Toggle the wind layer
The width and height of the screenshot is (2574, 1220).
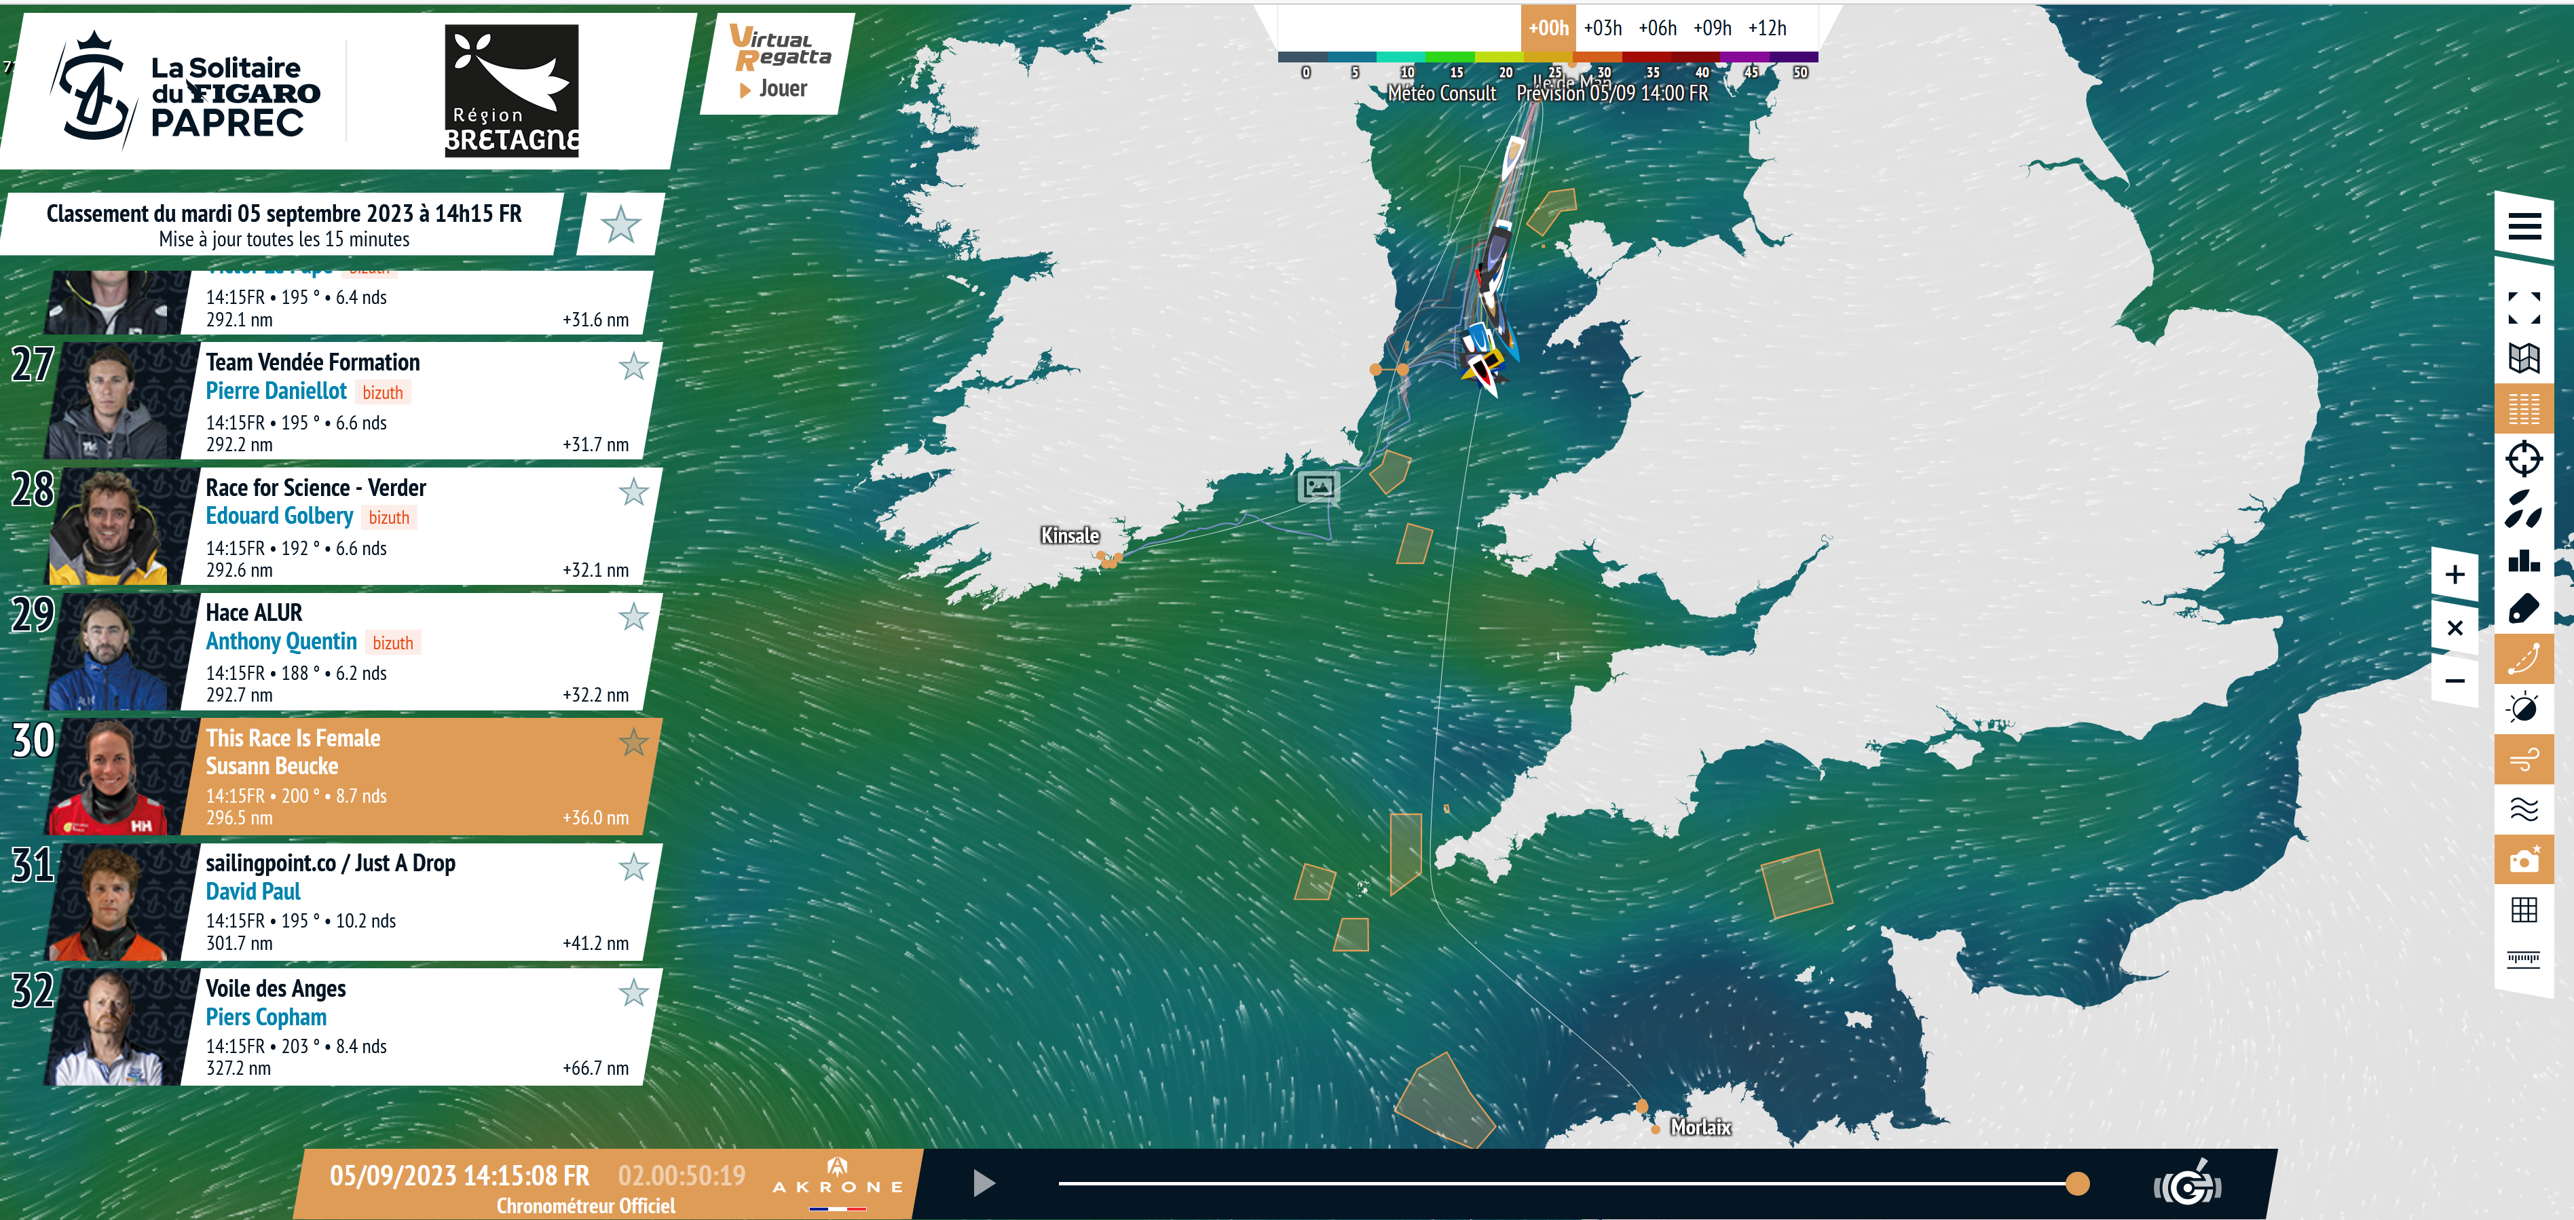click(2524, 759)
